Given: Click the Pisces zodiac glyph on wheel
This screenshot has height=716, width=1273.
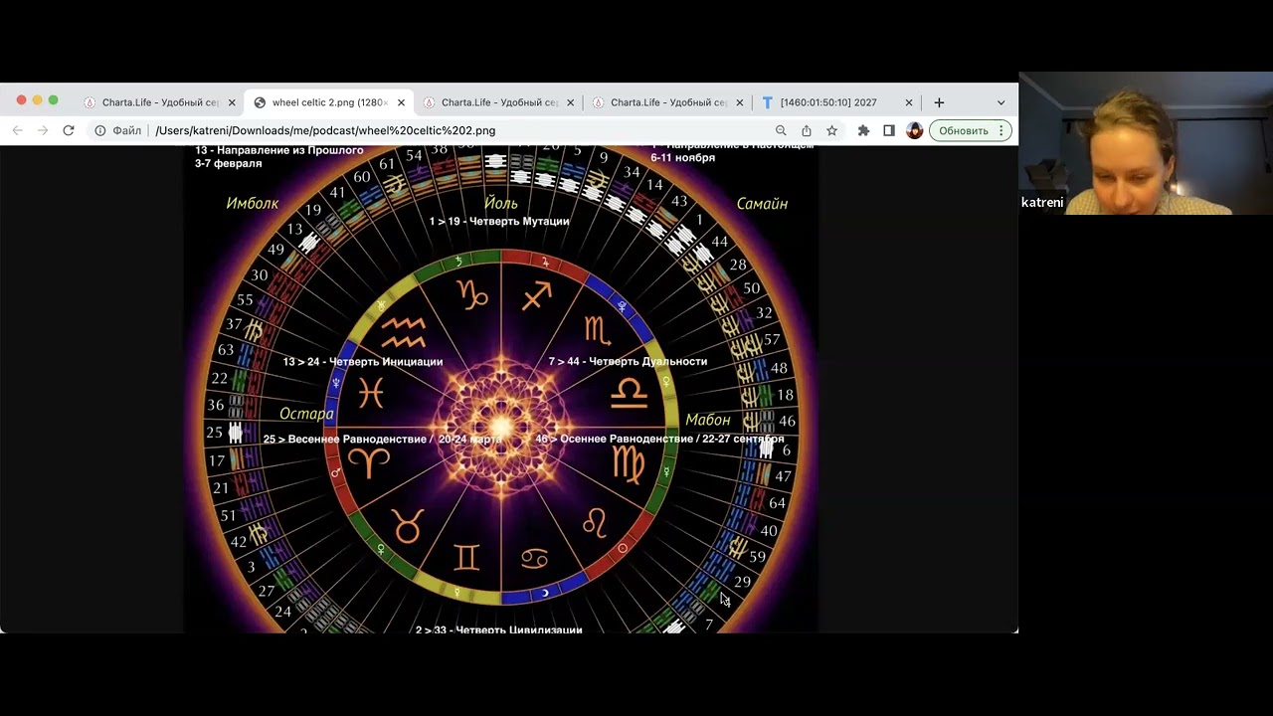Looking at the screenshot, I should pos(371,394).
